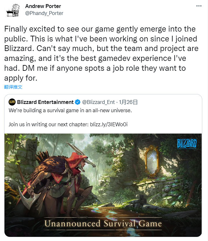This screenshot has height=241, width=208.
Task: Click the golden mirror in the artwork
Action: click(151, 161)
